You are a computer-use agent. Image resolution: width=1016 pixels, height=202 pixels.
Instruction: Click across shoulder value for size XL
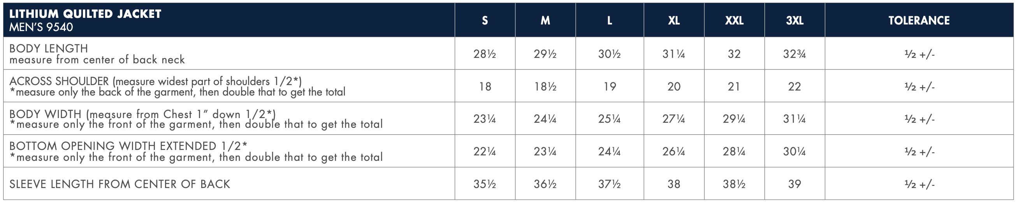(674, 86)
